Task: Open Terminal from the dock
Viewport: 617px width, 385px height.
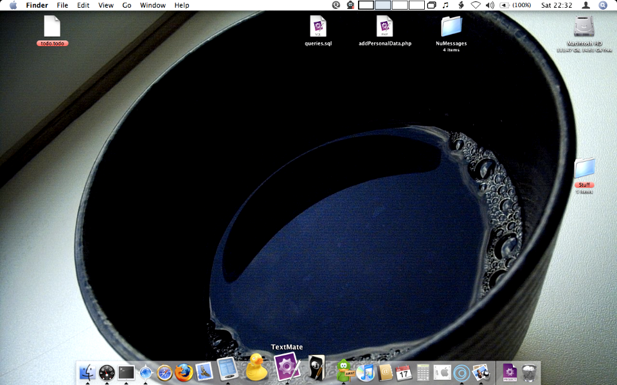Action: point(126,372)
